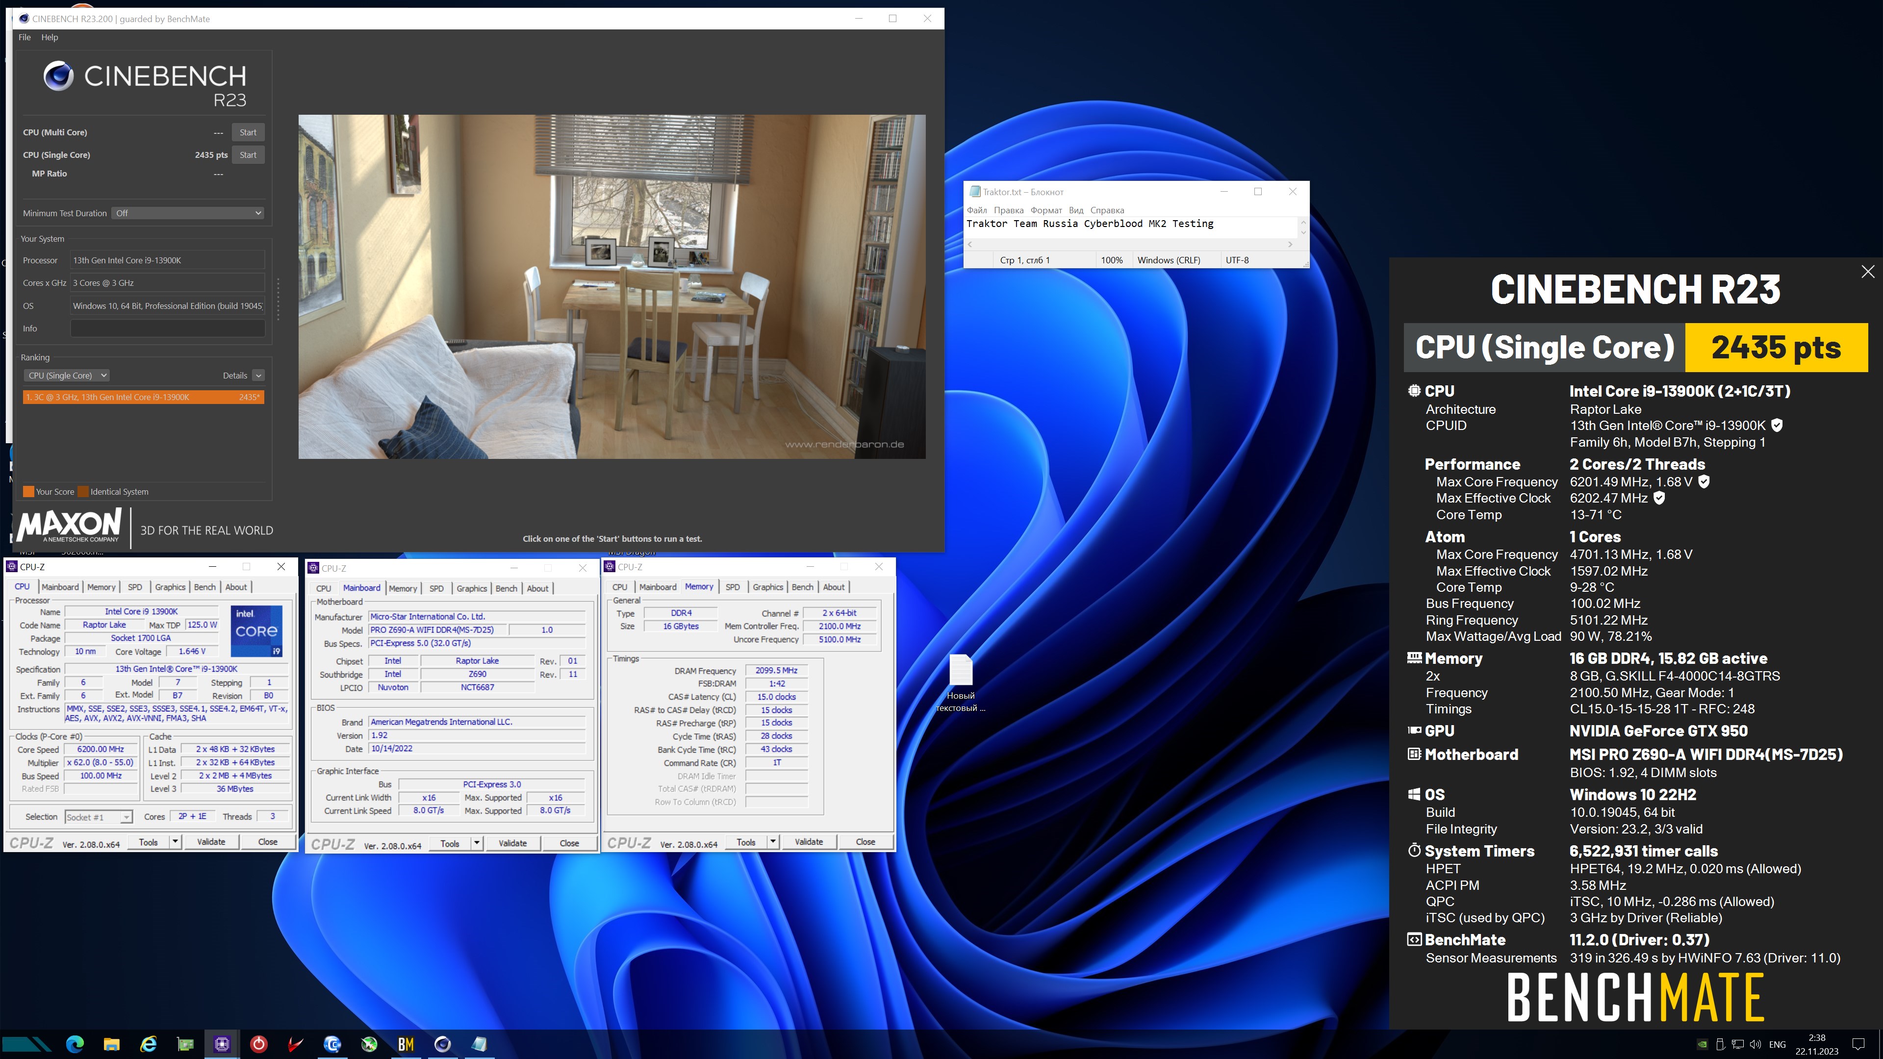Viewport: 1883px width, 1059px height.
Task: Click Validate in CPU-Z Memory window
Action: tap(809, 842)
